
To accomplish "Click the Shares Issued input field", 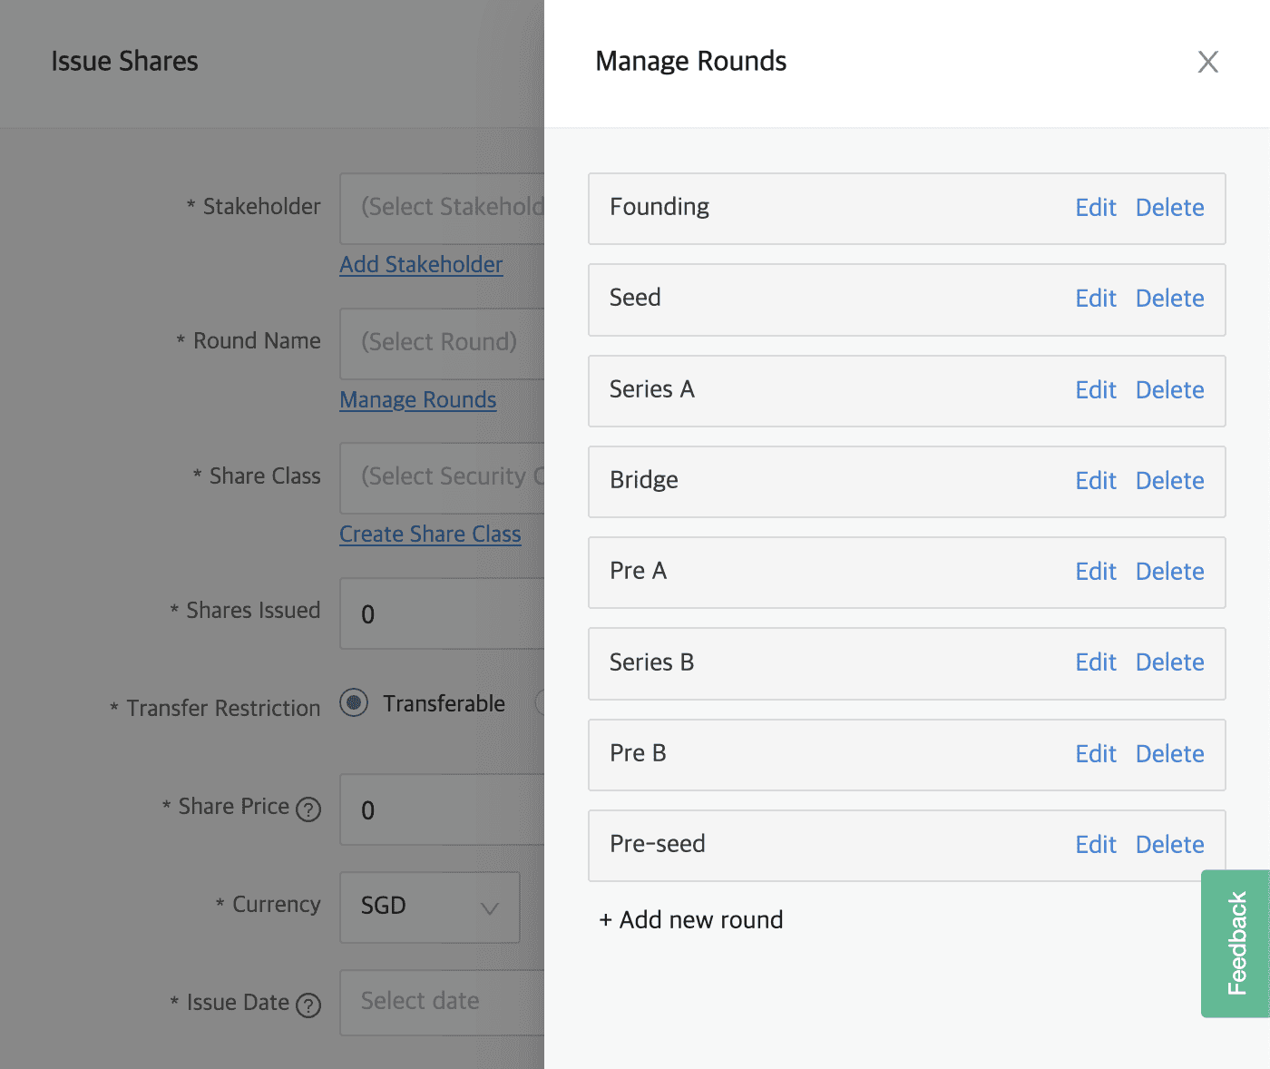I will [435, 613].
